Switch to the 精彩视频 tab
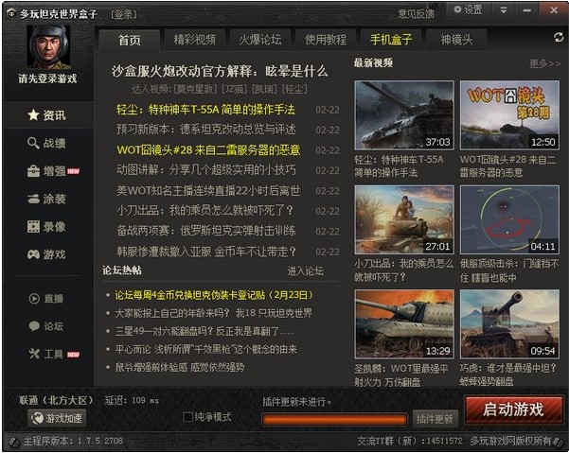569x453 pixels. [x=195, y=40]
